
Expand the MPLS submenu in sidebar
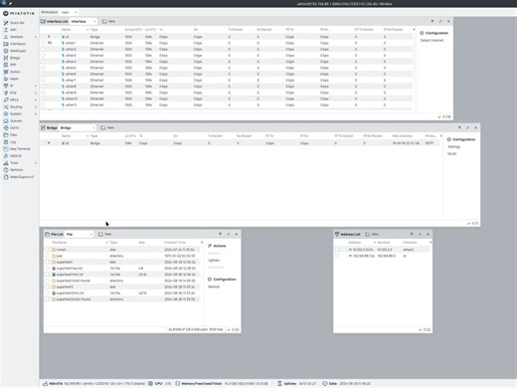coord(36,99)
